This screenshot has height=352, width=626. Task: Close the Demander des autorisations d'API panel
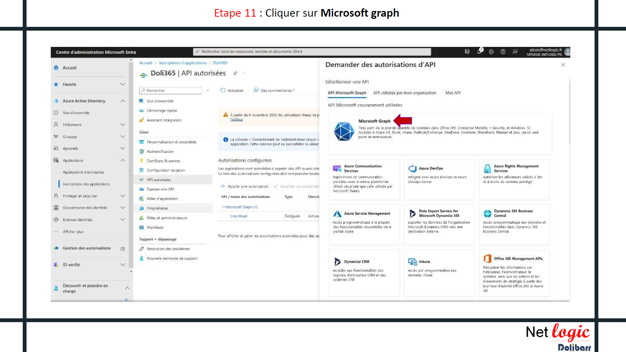pyautogui.click(x=563, y=65)
